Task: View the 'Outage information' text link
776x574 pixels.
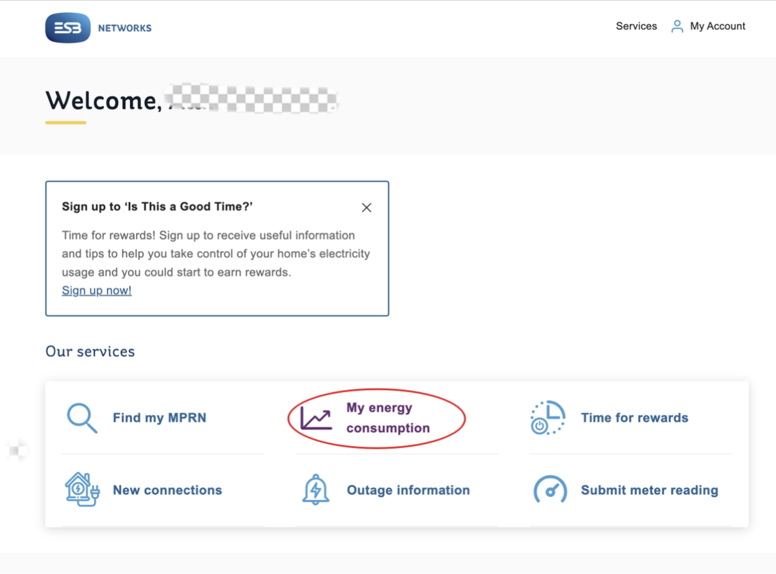Action: 408,490
